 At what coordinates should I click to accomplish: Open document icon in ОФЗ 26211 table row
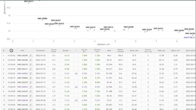(x=31, y=69)
